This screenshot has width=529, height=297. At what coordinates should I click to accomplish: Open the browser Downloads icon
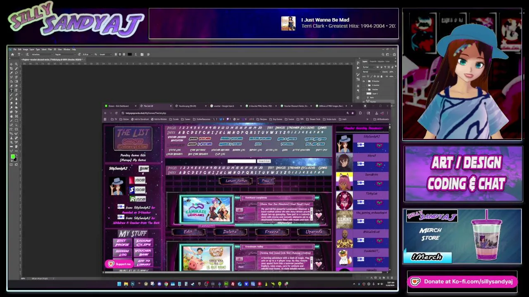(x=376, y=113)
